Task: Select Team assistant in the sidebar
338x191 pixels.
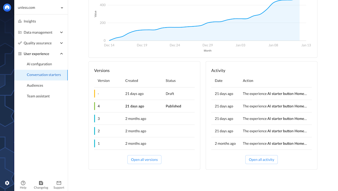Action: coord(38,96)
